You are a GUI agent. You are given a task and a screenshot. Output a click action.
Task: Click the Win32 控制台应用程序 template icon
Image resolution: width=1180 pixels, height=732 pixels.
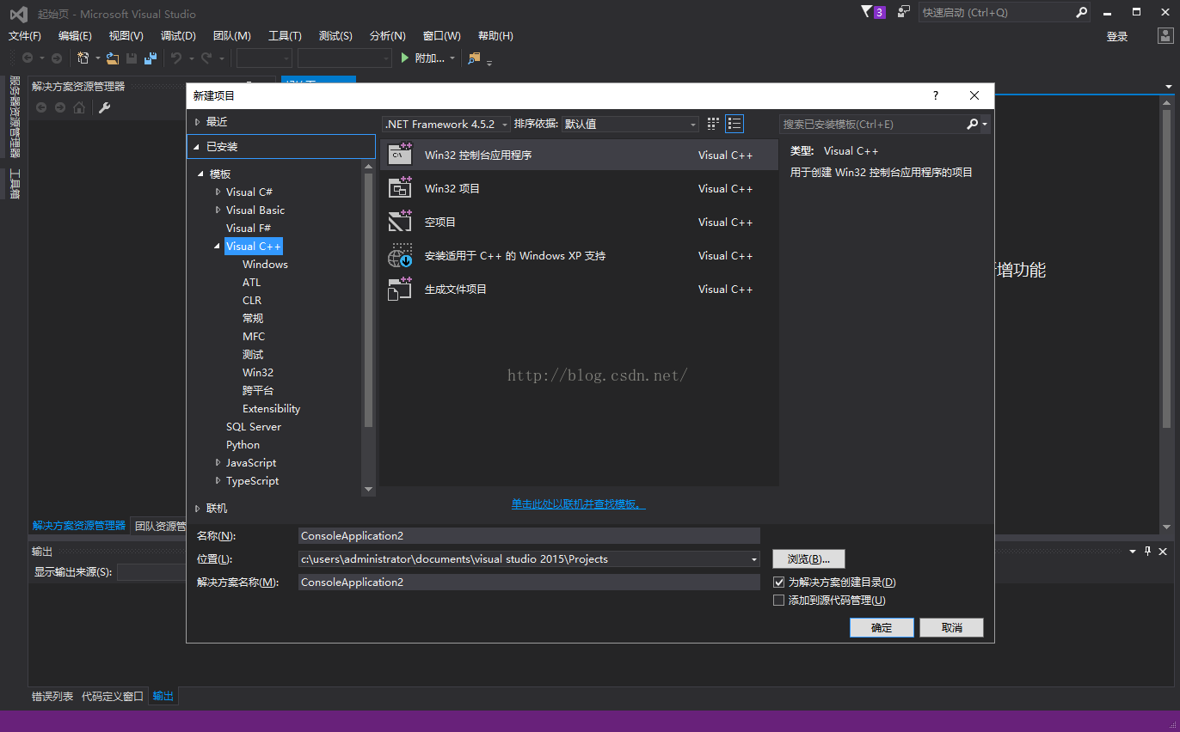[400, 155]
